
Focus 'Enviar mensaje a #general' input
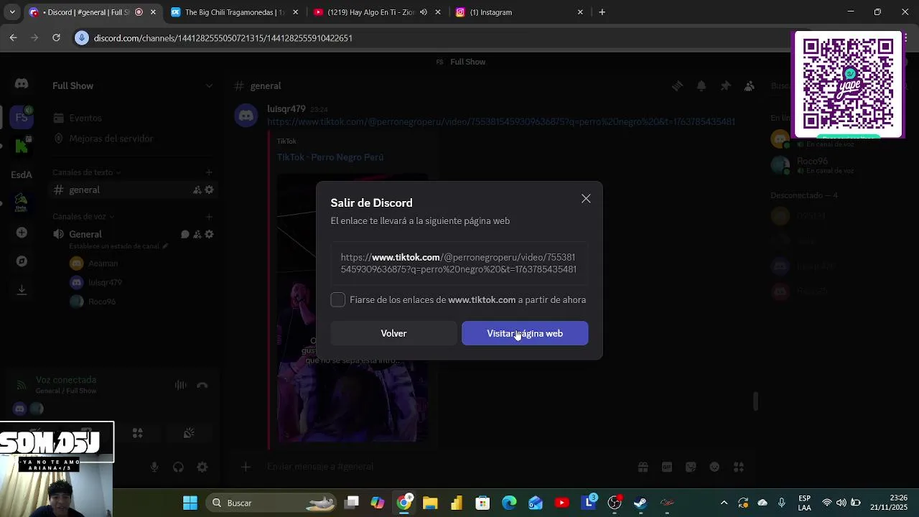[445, 467]
